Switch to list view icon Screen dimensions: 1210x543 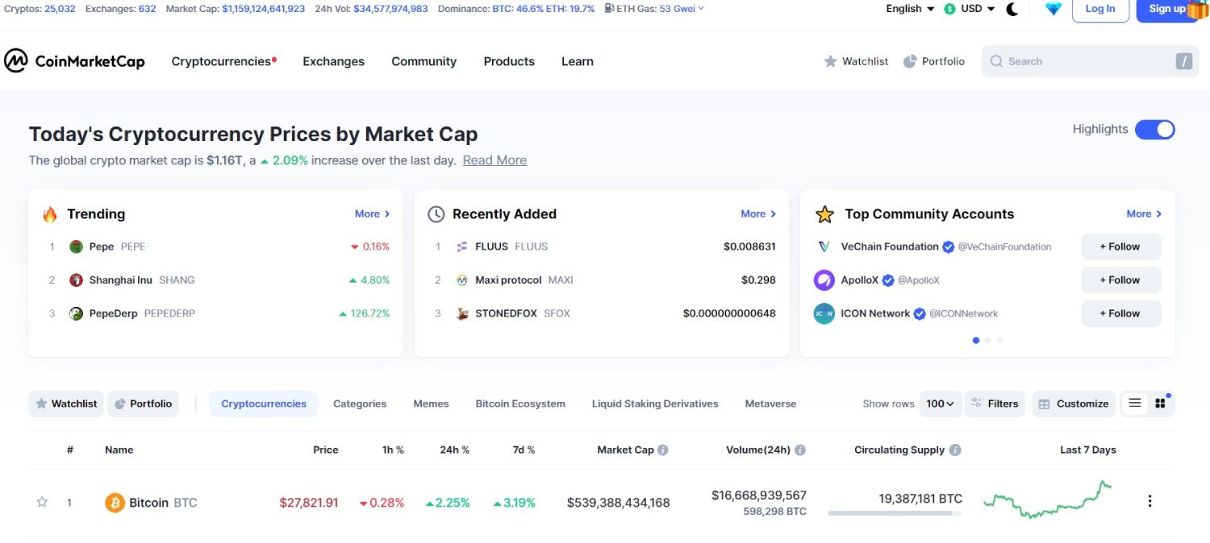coord(1135,404)
